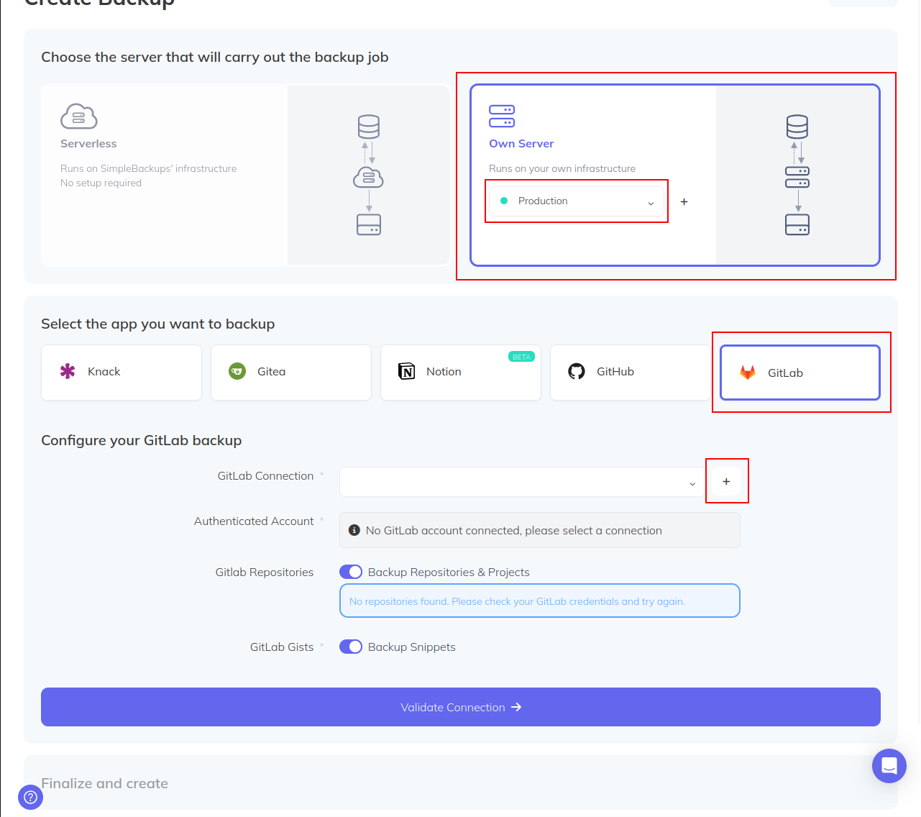The height and width of the screenshot is (817, 921).
Task: Click Serverless diagram database icon
Action: [369, 127]
